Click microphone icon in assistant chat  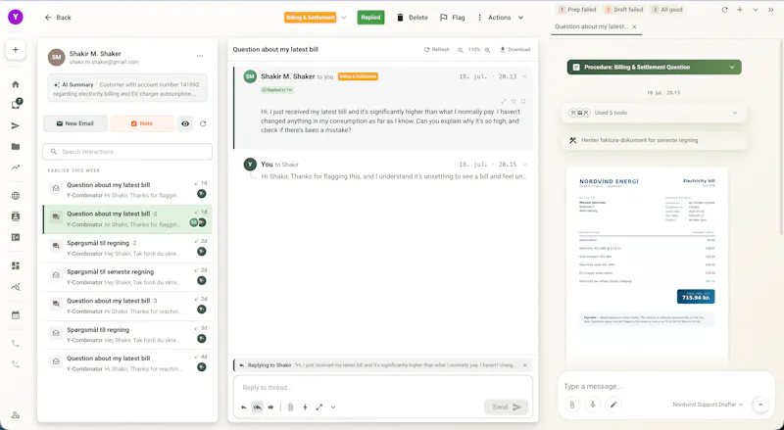593,405
